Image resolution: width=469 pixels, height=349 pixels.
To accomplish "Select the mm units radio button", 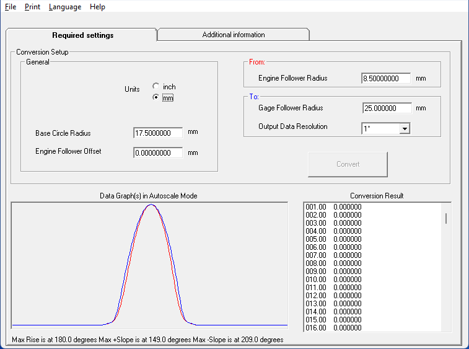I will 156,98.
